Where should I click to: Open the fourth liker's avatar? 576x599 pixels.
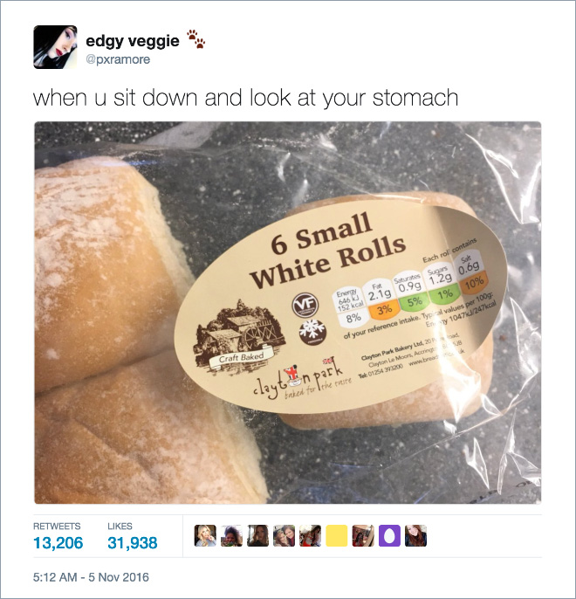tap(284, 535)
